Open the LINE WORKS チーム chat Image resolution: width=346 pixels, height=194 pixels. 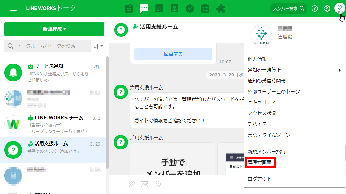pos(53,124)
